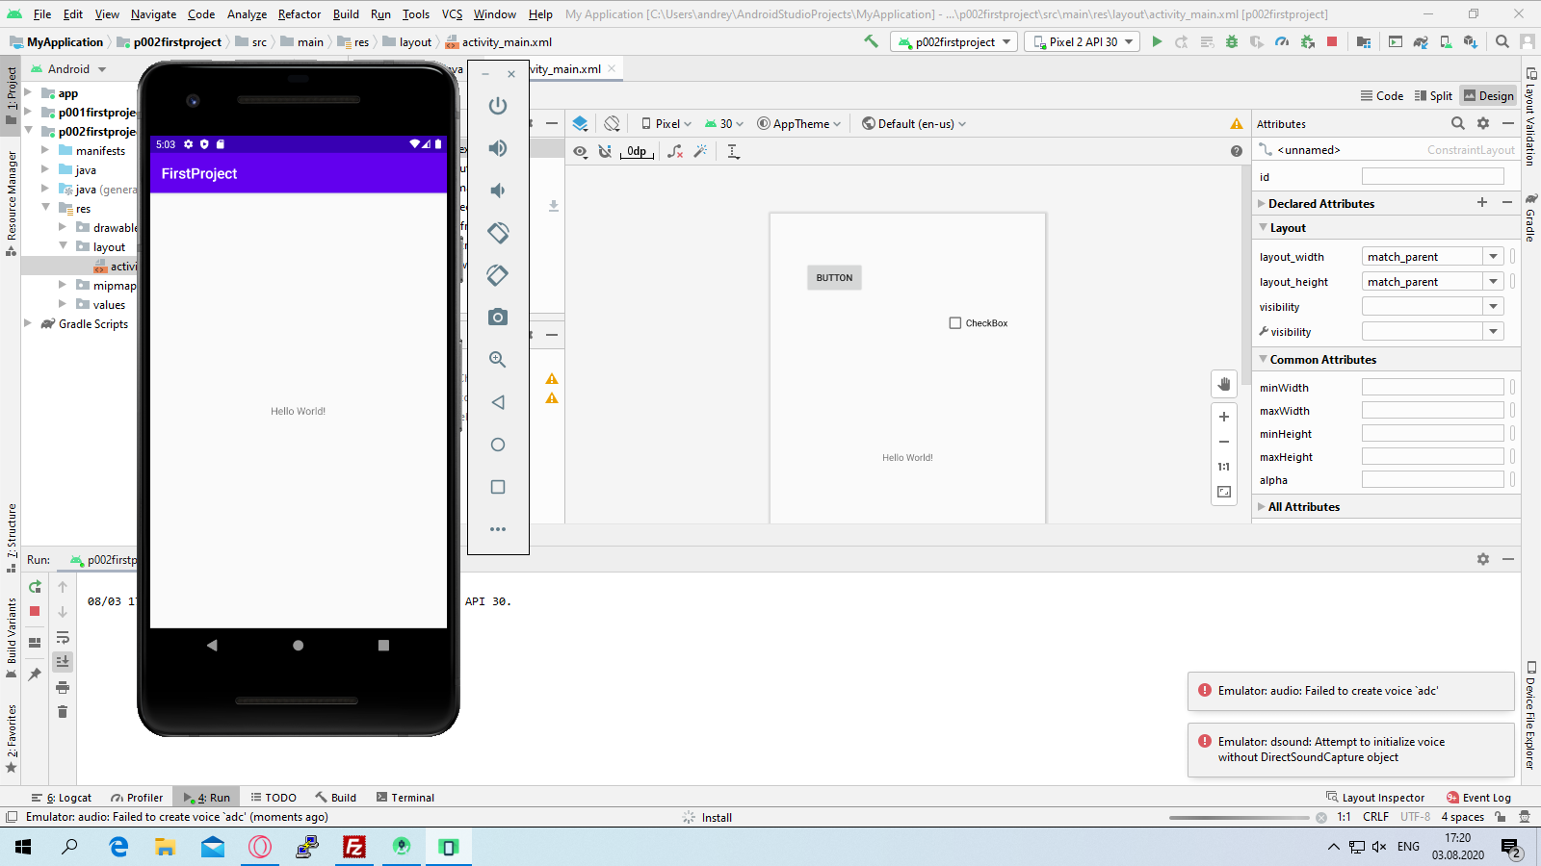Open the VCS menu
The image size is (1541, 866).
[452, 13]
